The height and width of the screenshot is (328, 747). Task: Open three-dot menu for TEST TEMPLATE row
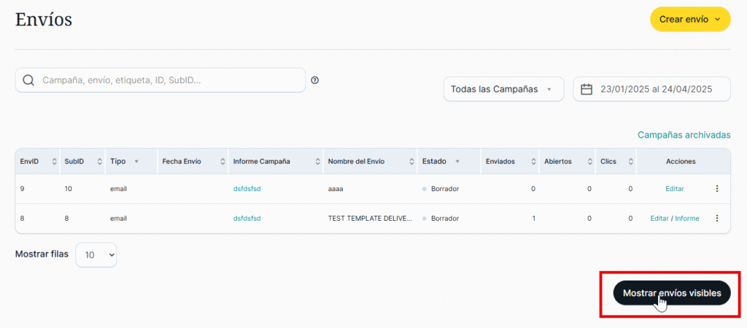(x=716, y=218)
